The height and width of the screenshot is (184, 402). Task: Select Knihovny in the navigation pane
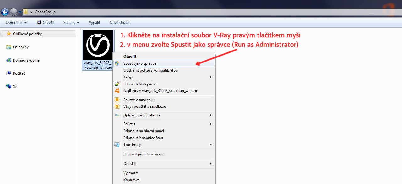point(21,47)
